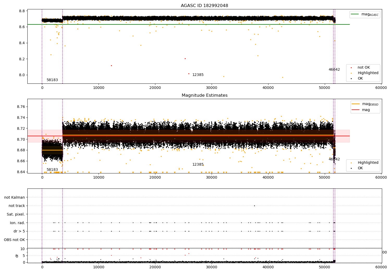Click the red line sample beside 'mag' legend entry

point(356,110)
